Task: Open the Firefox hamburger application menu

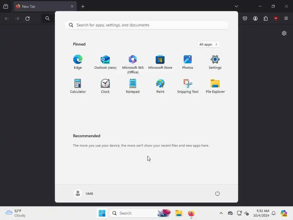Action: tap(286, 18)
